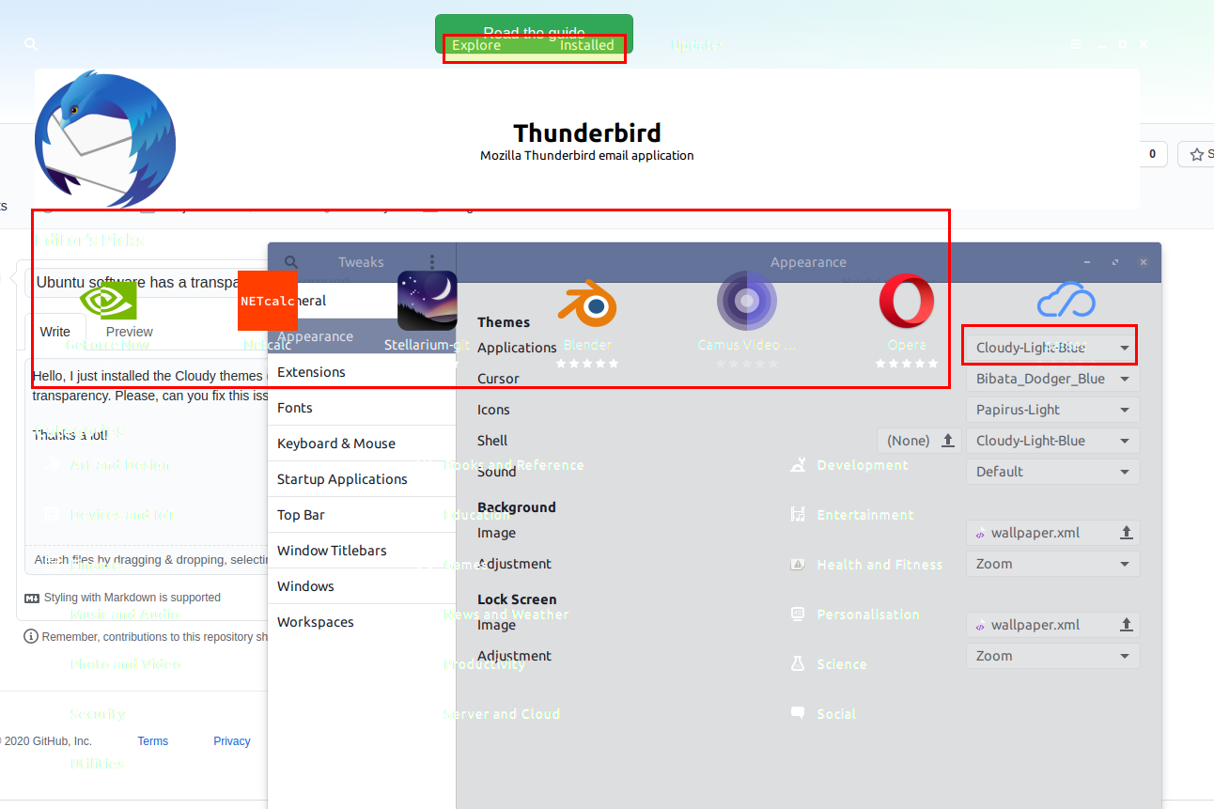Open the Server and Cloud category
1214x809 pixels.
(x=501, y=714)
